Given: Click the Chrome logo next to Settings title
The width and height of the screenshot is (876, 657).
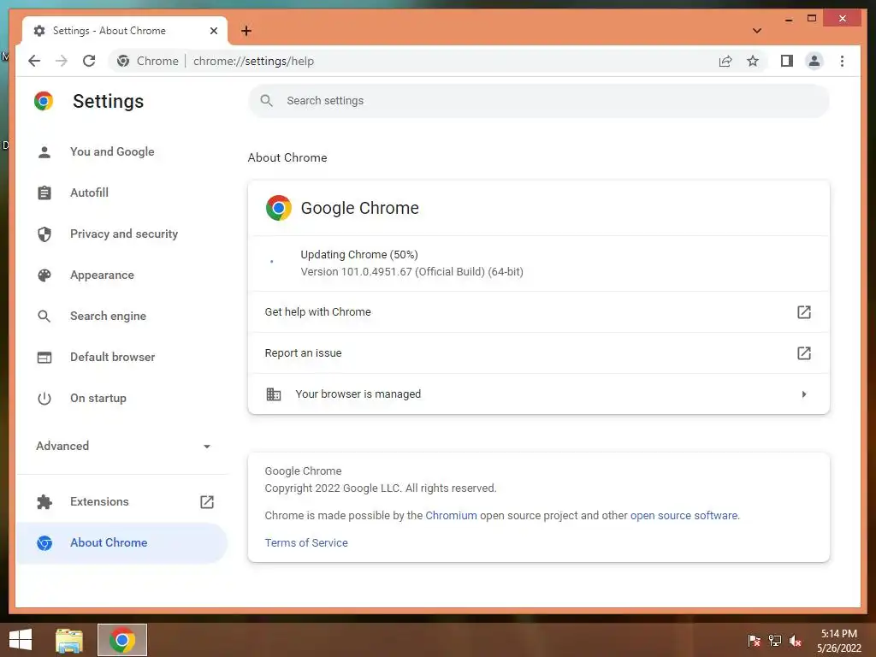Looking at the screenshot, I should coord(44,101).
